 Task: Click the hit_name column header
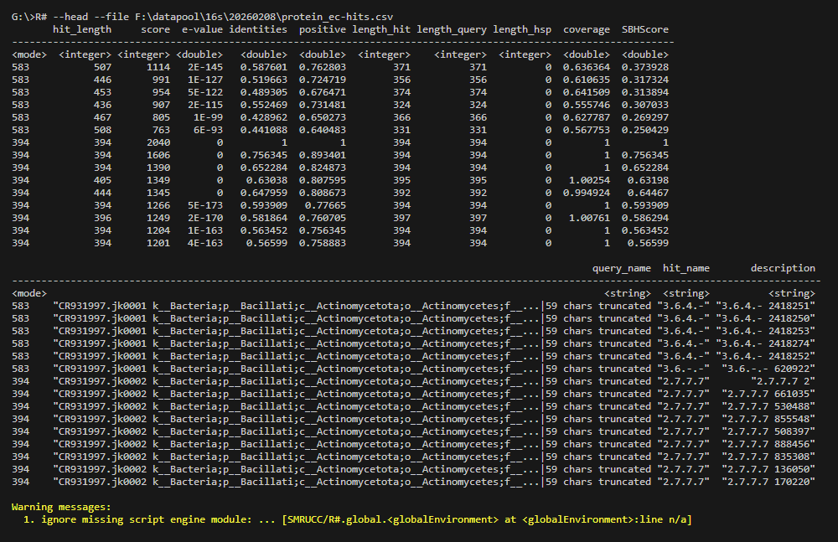(685, 268)
